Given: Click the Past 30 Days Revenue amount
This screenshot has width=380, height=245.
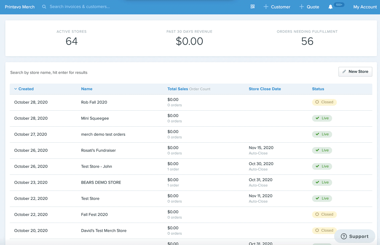Looking at the screenshot, I should coord(189,41).
